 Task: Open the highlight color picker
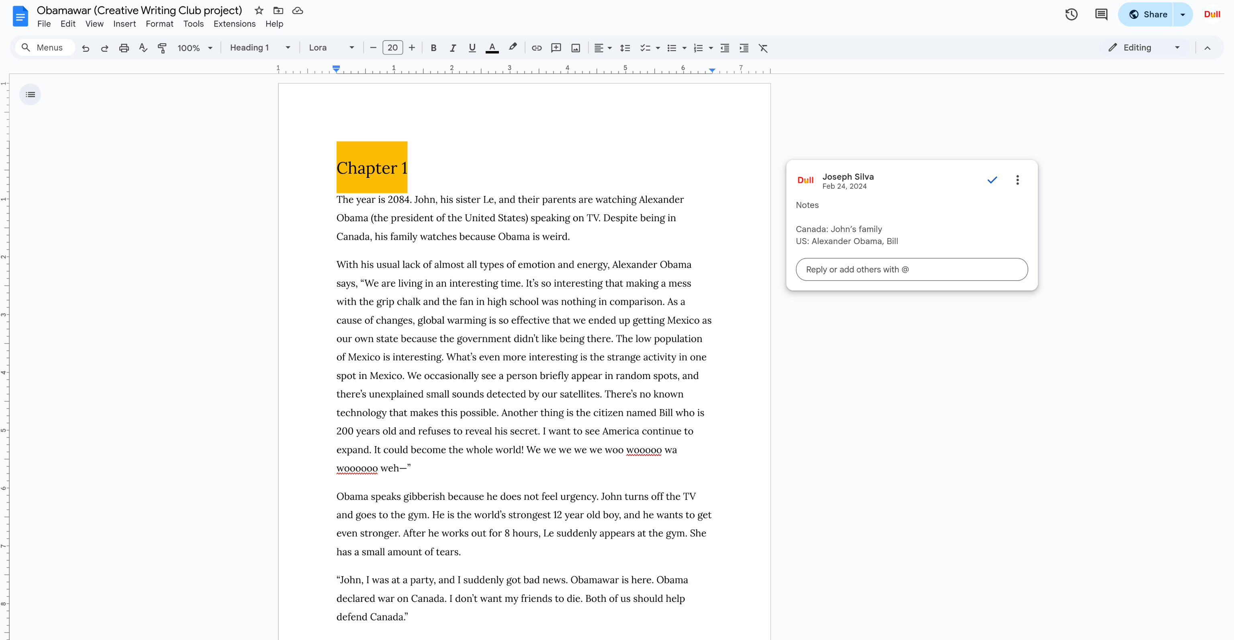pos(513,48)
